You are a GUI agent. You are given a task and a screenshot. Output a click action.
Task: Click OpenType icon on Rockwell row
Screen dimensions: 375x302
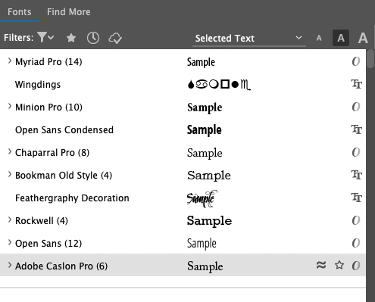[x=356, y=220]
